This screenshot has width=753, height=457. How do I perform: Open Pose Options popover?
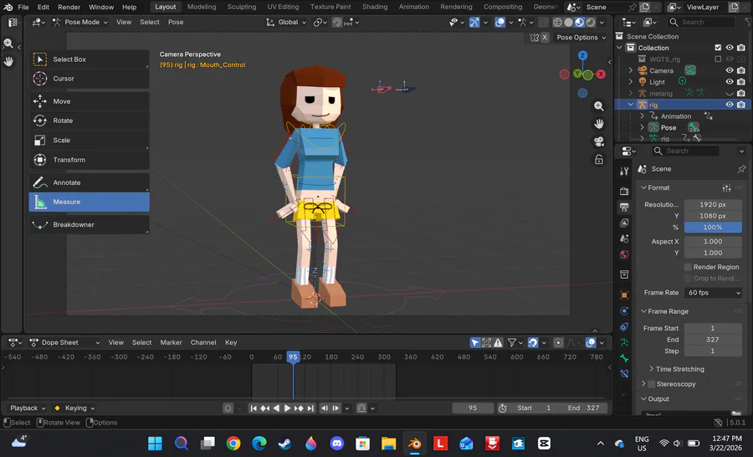581,38
